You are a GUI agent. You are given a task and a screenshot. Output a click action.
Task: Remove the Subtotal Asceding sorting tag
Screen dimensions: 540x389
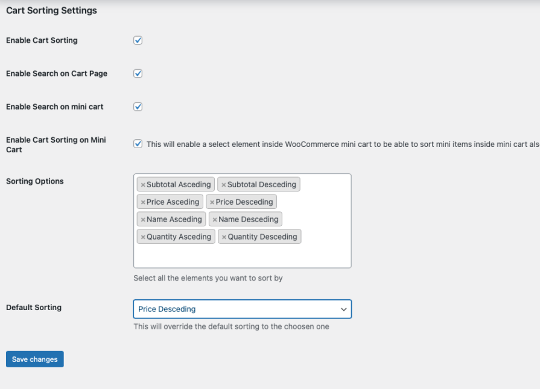(142, 184)
